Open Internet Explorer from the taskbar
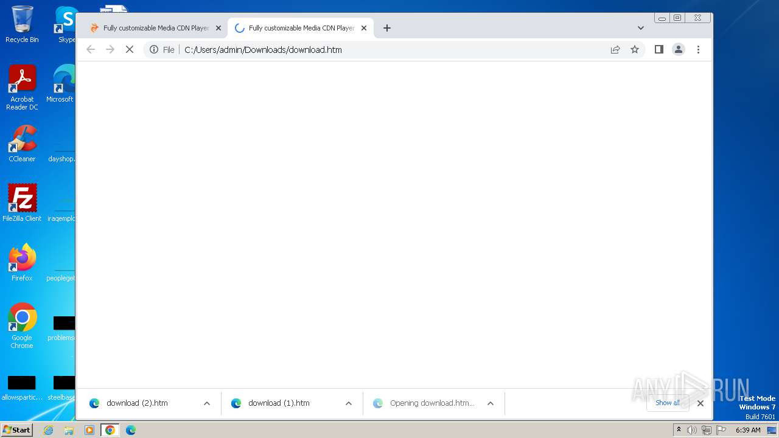This screenshot has width=779, height=438. 49,430
